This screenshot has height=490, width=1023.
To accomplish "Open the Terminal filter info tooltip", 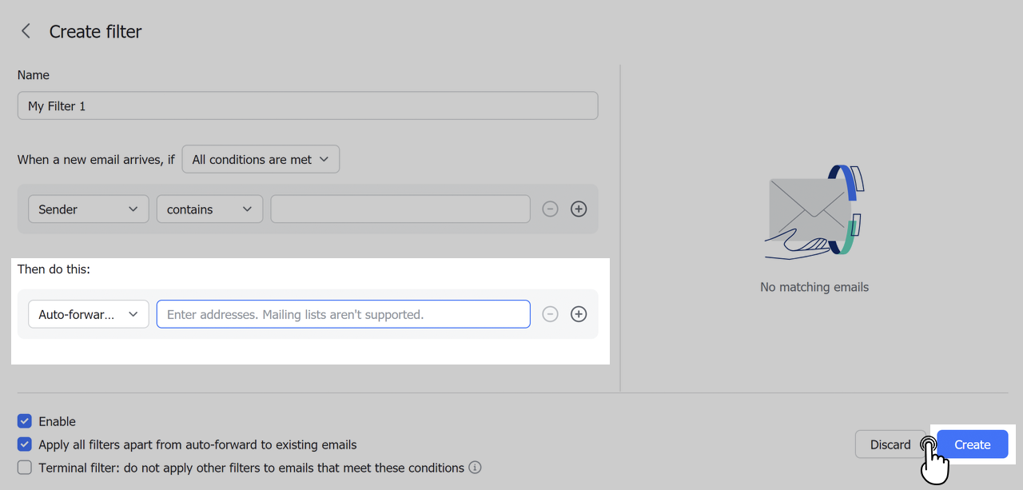I will [475, 468].
